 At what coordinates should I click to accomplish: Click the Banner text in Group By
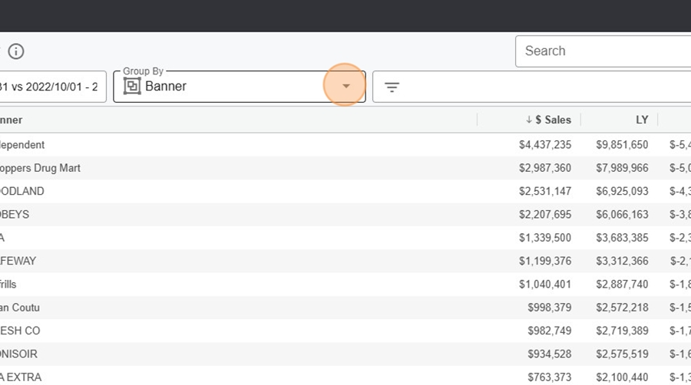click(166, 86)
